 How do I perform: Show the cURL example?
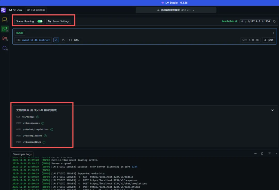[x=74, y=40]
